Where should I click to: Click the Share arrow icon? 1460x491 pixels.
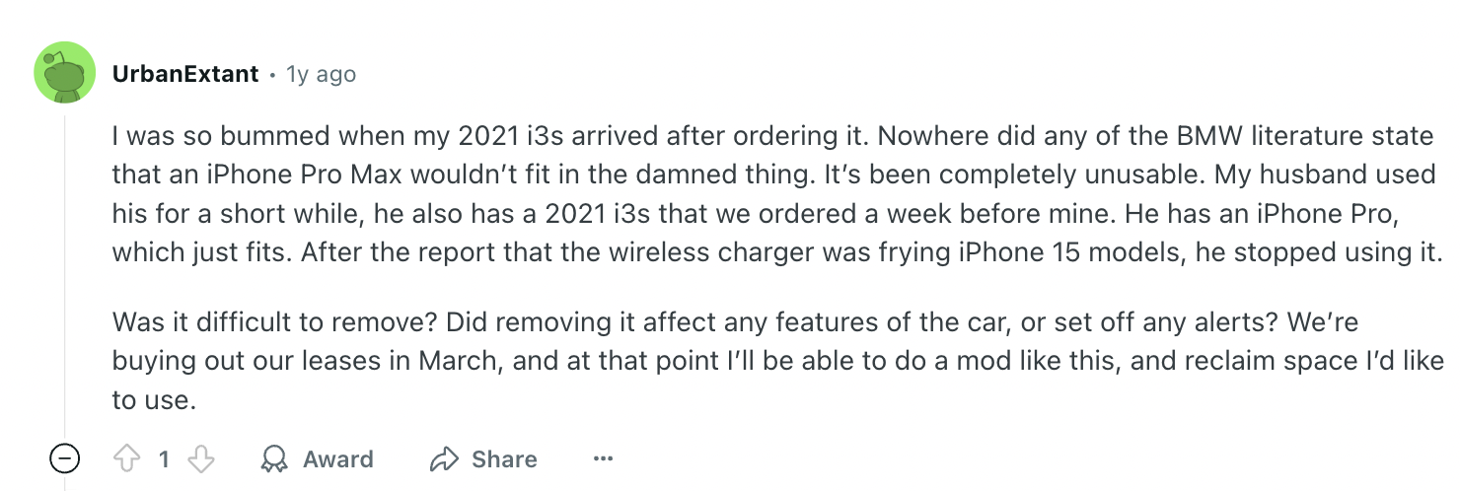coord(445,458)
